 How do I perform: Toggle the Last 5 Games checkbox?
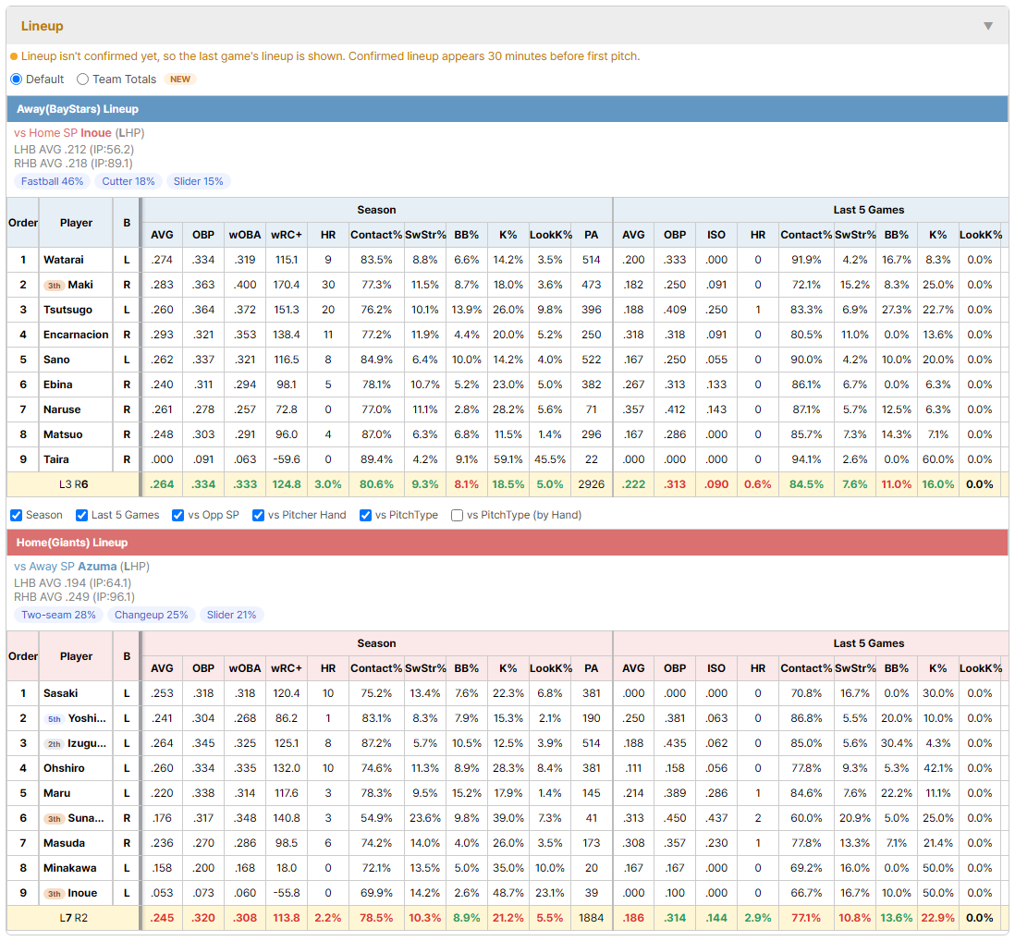(x=81, y=515)
